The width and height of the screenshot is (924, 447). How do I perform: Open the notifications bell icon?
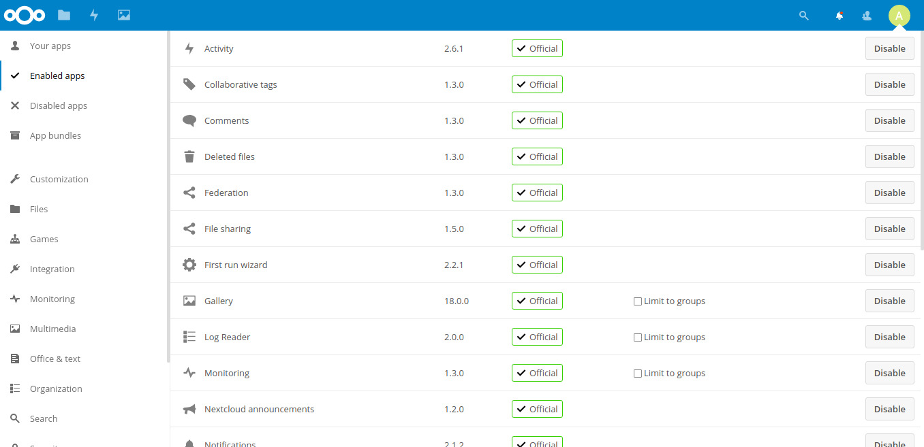pyautogui.click(x=840, y=16)
